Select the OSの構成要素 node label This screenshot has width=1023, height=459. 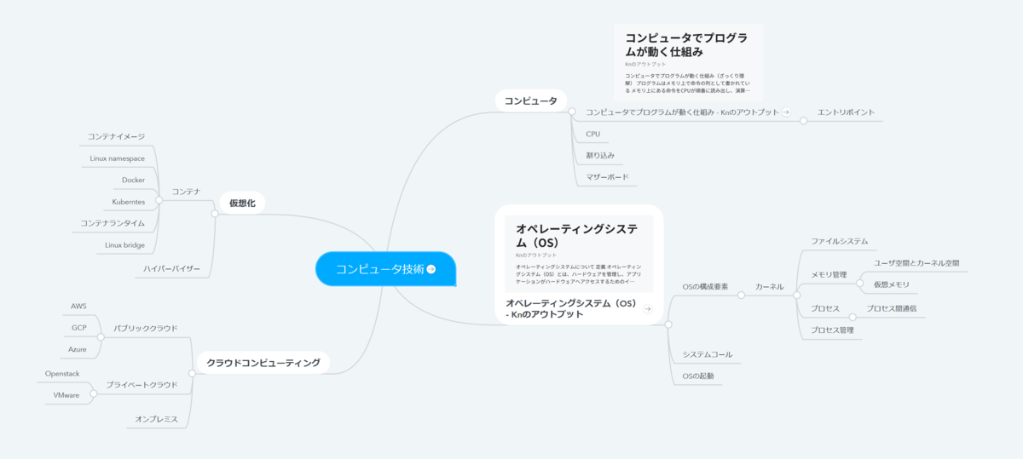pos(706,286)
